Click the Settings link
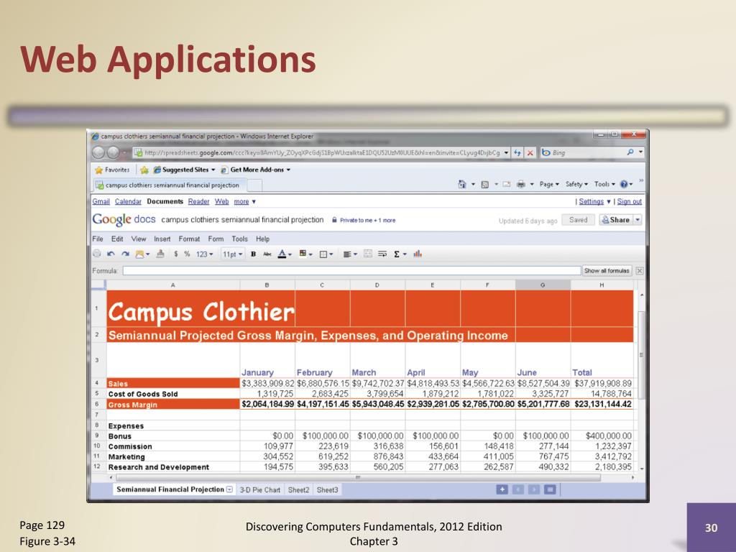Screen dimensions: 736x552 [x=591, y=201]
